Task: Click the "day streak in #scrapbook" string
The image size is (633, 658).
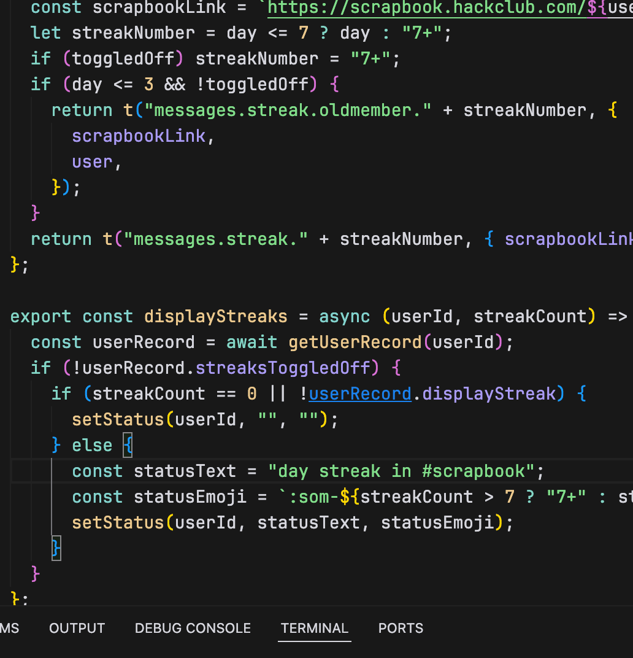Action: point(405,471)
